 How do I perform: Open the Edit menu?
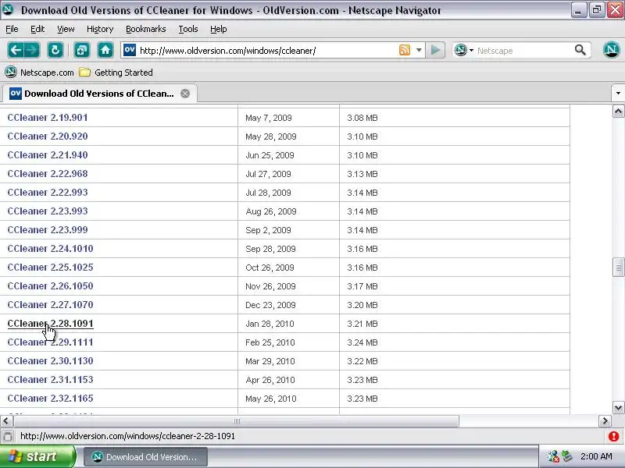tap(37, 29)
